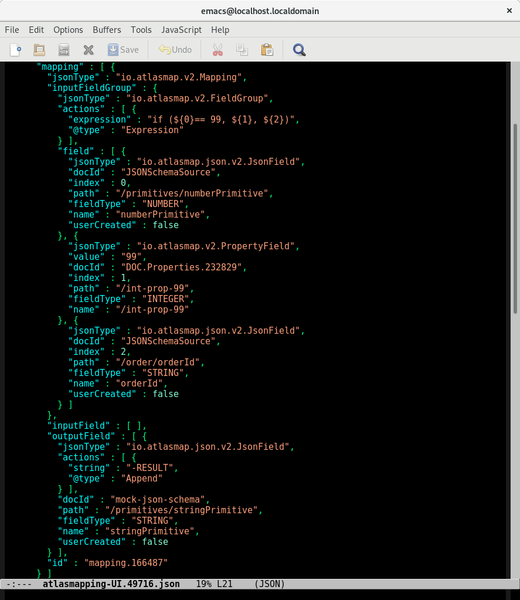Click the labeled Save toolbar button
This screenshot has width=520, height=600.
[x=124, y=50]
